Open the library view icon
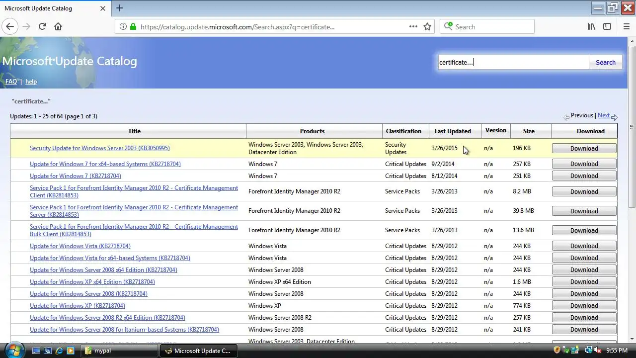636x358 pixels. tap(591, 27)
